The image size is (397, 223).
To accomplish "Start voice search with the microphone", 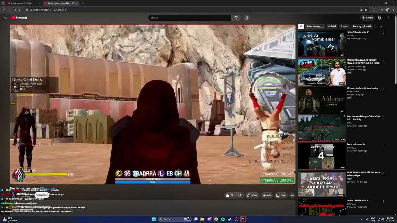I will pyautogui.click(x=247, y=18).
